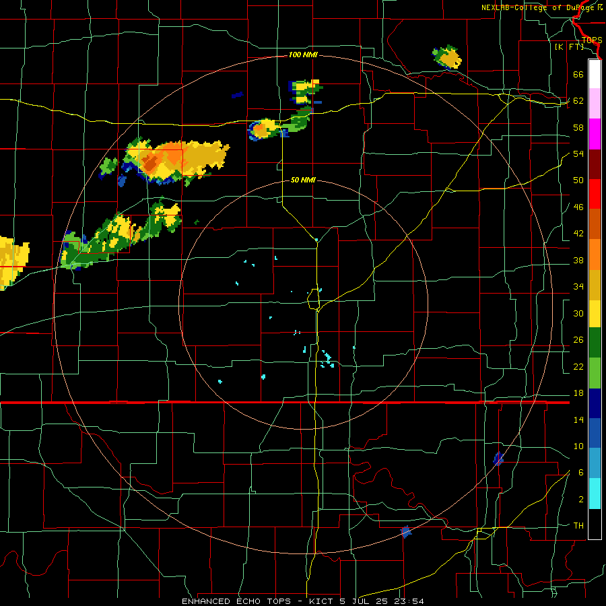Click the "TH" legend label
The image size is (606, 606).
pyautogui.click(x=578, y=526)
